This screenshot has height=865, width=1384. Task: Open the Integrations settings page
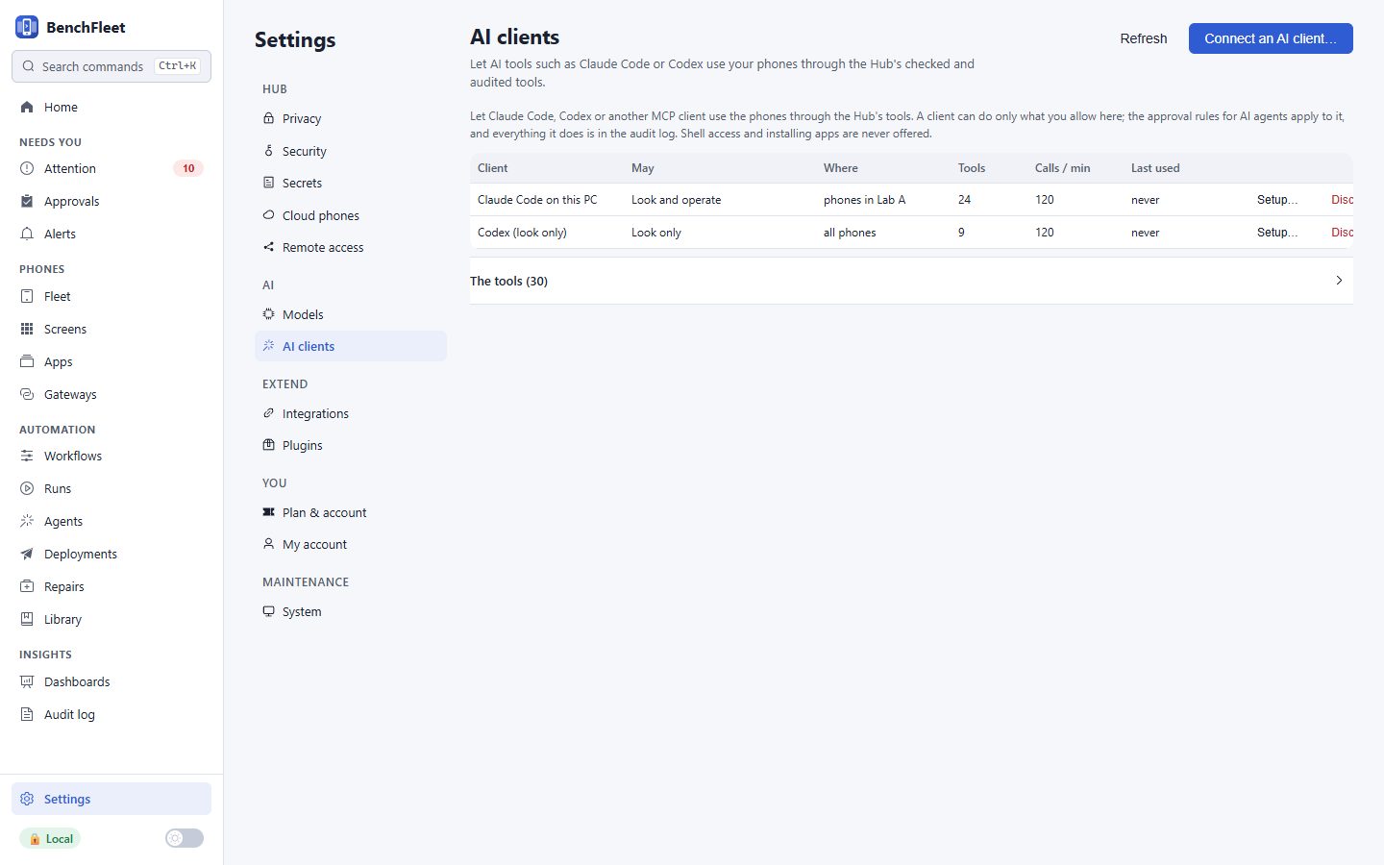point(351,413)
